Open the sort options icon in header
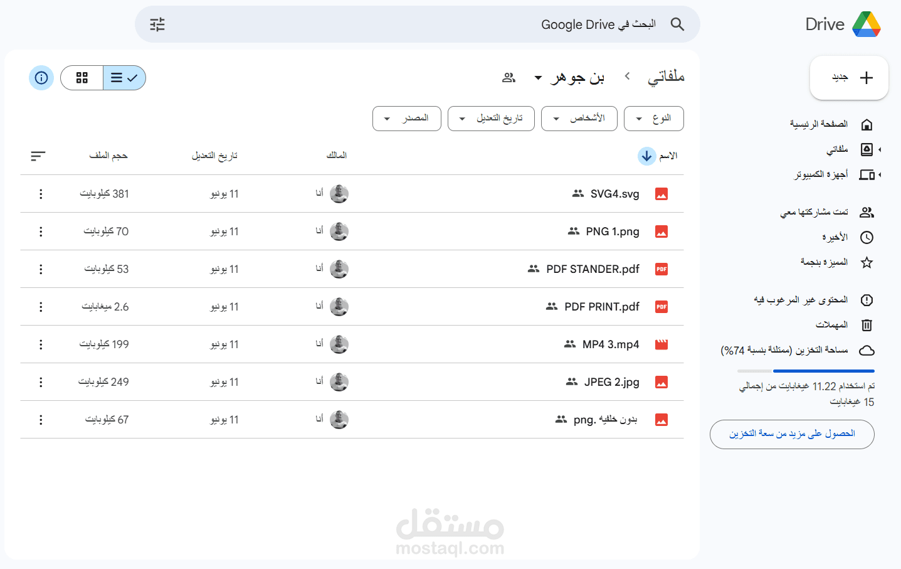This screenshot has width=901, height=569. (x=38, y=156)
